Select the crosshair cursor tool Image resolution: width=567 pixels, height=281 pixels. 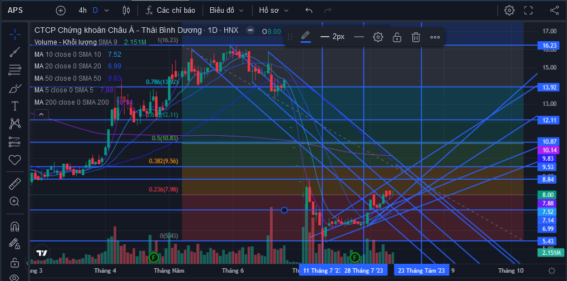click(x=15, y=34)
